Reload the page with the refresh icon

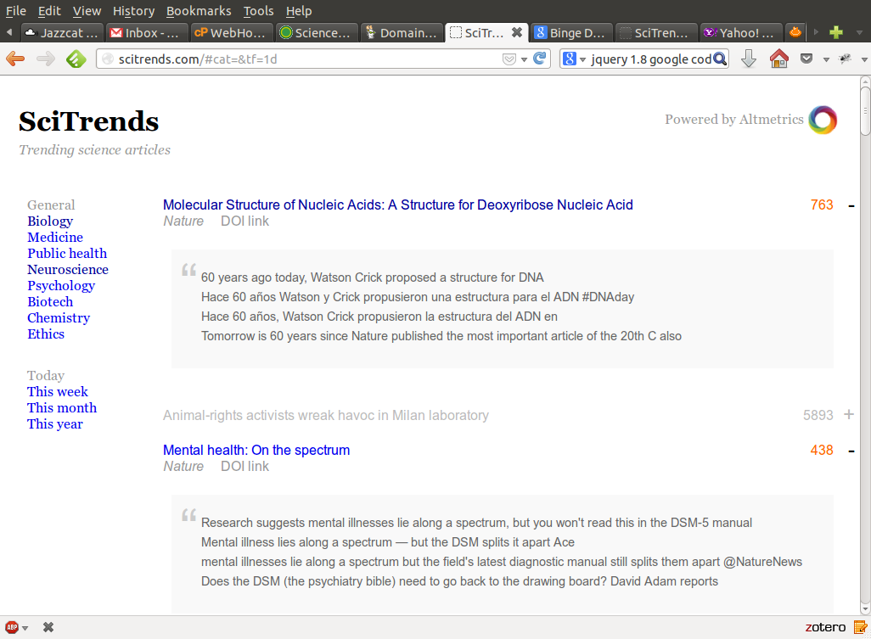point(539,59)
